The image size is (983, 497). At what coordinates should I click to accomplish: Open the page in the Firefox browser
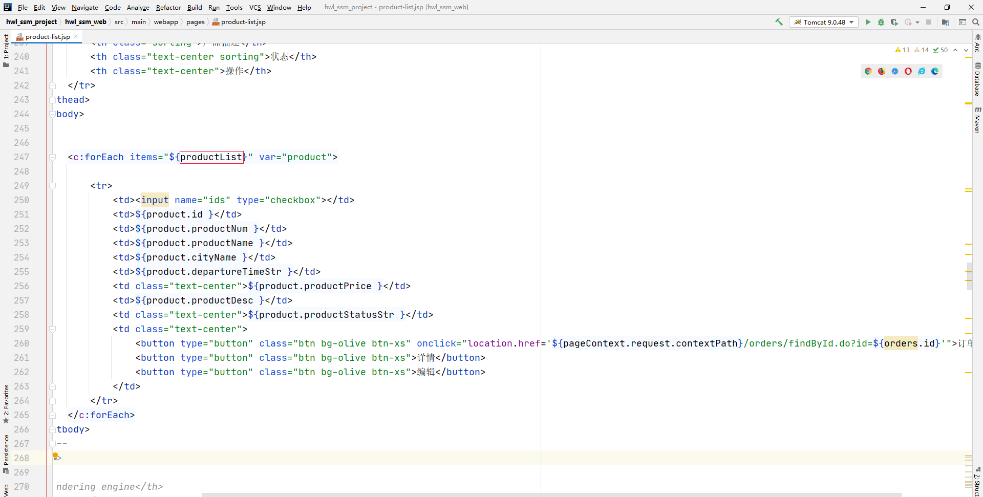882,71
